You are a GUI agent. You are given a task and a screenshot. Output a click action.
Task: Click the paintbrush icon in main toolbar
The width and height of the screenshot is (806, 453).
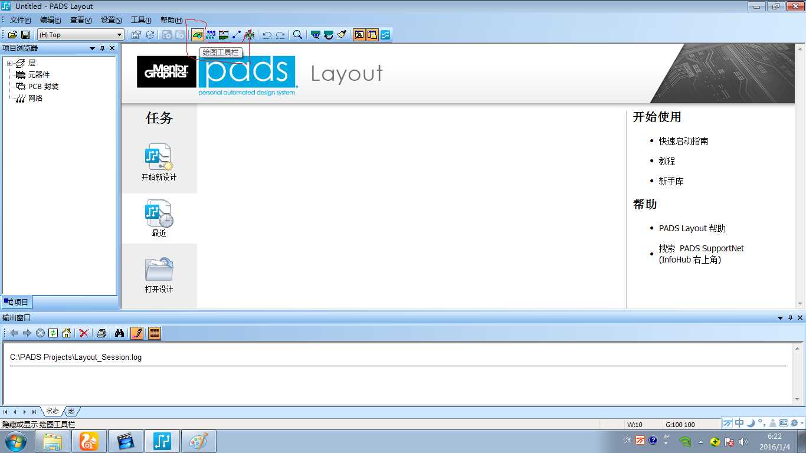342,35
